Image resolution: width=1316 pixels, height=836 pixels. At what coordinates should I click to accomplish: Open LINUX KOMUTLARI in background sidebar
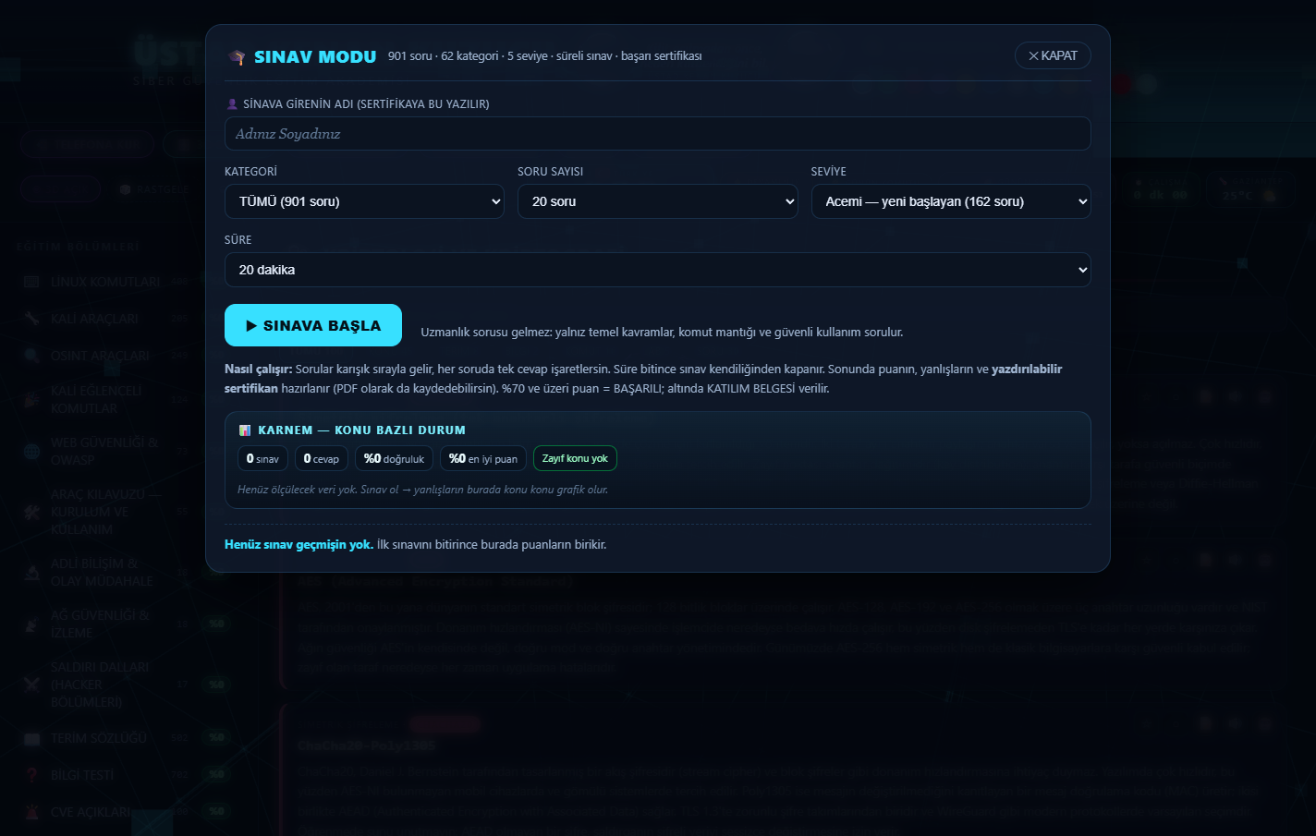(105, 282)
